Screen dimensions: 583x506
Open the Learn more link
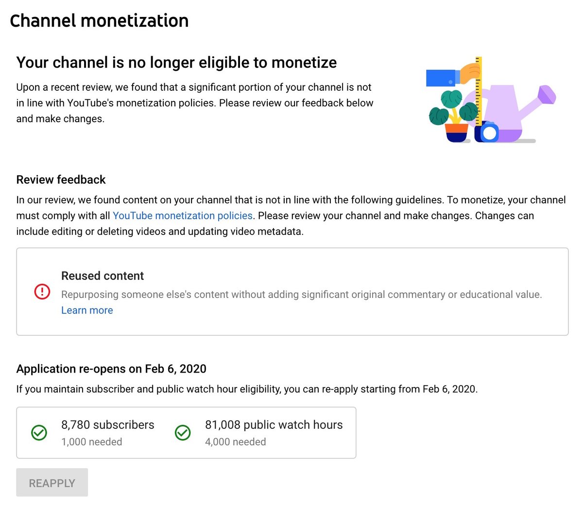pyautogui.click(x=87, y=310)
